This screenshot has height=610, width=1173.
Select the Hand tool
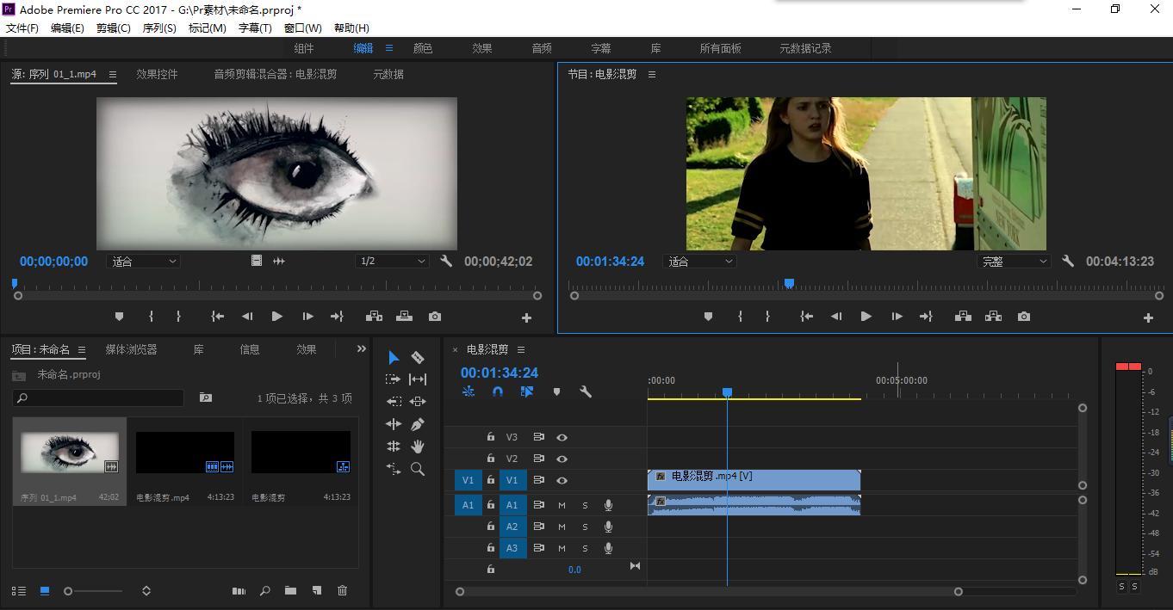pos(418,447)
